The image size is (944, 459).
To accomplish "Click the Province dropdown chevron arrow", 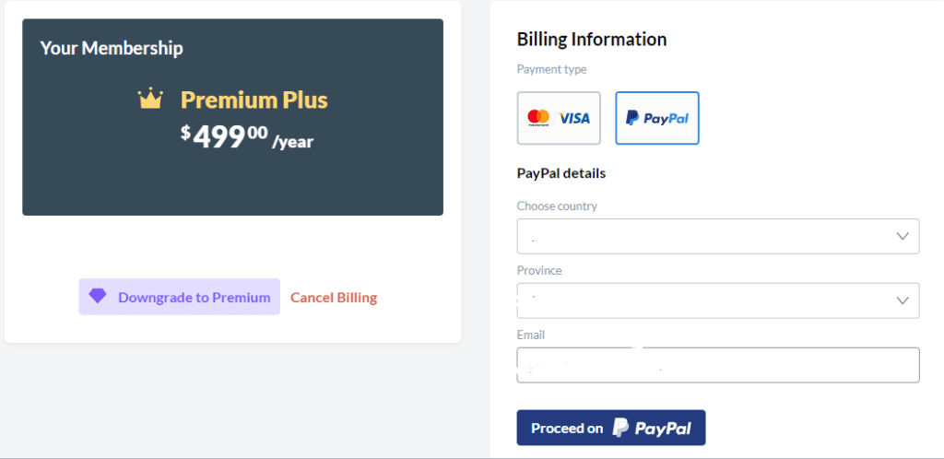I will tap(902, 300).
